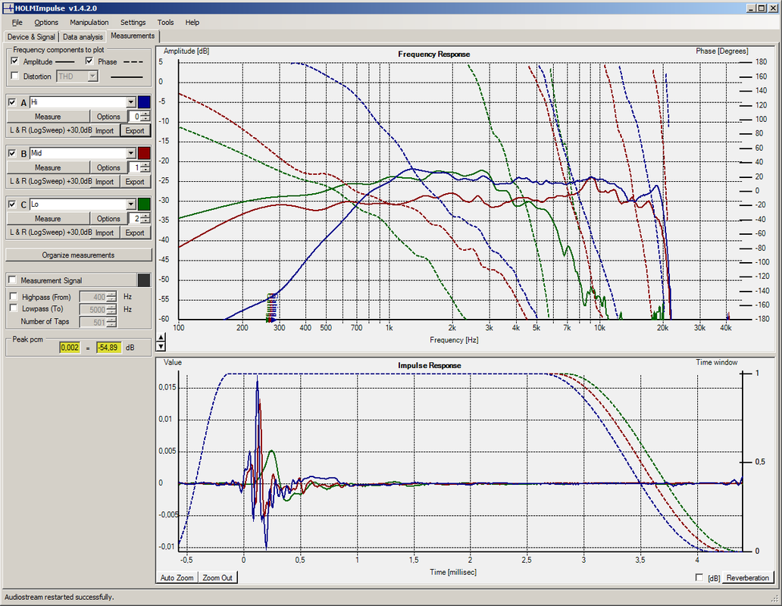
Task: Click the green color swatch for measurement C
Action: 144,205
